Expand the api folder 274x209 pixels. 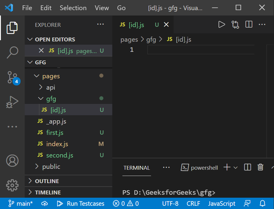coord(50,87)
